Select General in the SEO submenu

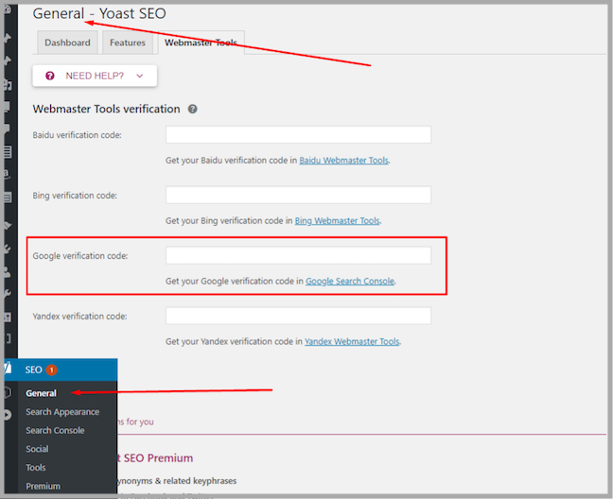click(41, 393)
